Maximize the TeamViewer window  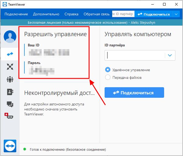coord(164,5)
